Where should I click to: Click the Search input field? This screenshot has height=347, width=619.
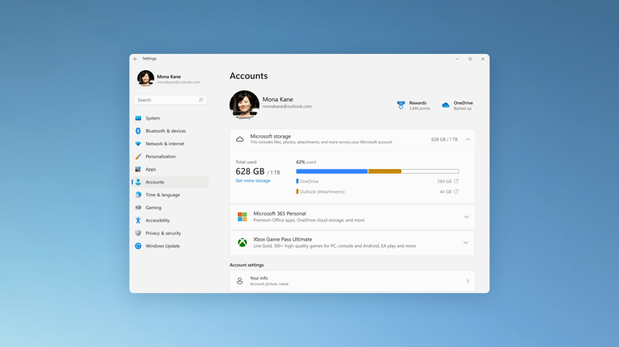(x=170, y=100)
